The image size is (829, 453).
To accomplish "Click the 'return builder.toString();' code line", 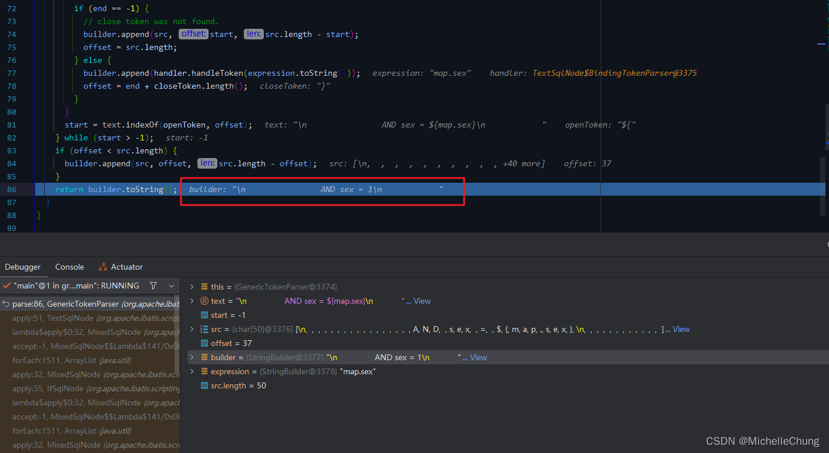I will (116, 189).
